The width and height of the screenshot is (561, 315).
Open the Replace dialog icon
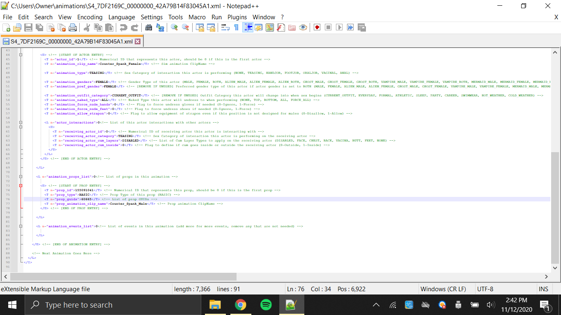coord(160,27)
